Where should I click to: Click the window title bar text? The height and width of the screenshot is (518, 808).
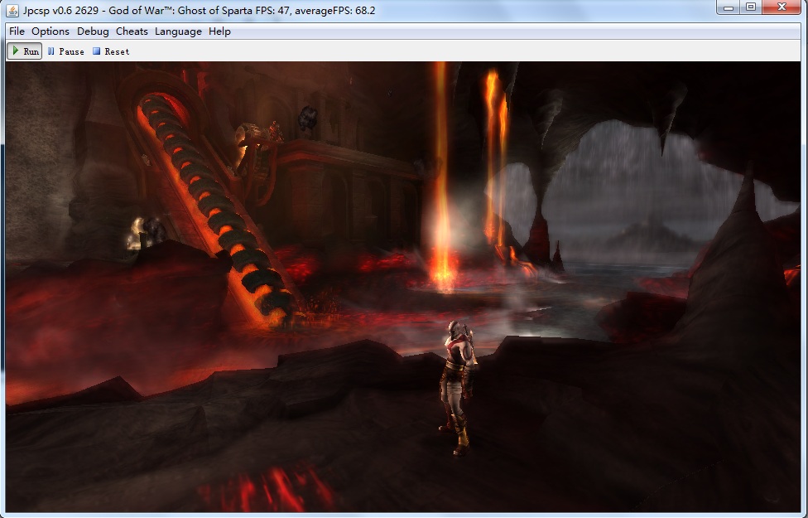[x=199, y=9]
